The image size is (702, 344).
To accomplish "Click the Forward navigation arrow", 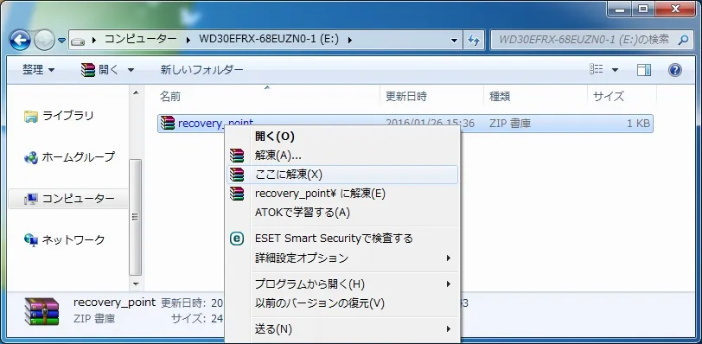I will point(44,41).
